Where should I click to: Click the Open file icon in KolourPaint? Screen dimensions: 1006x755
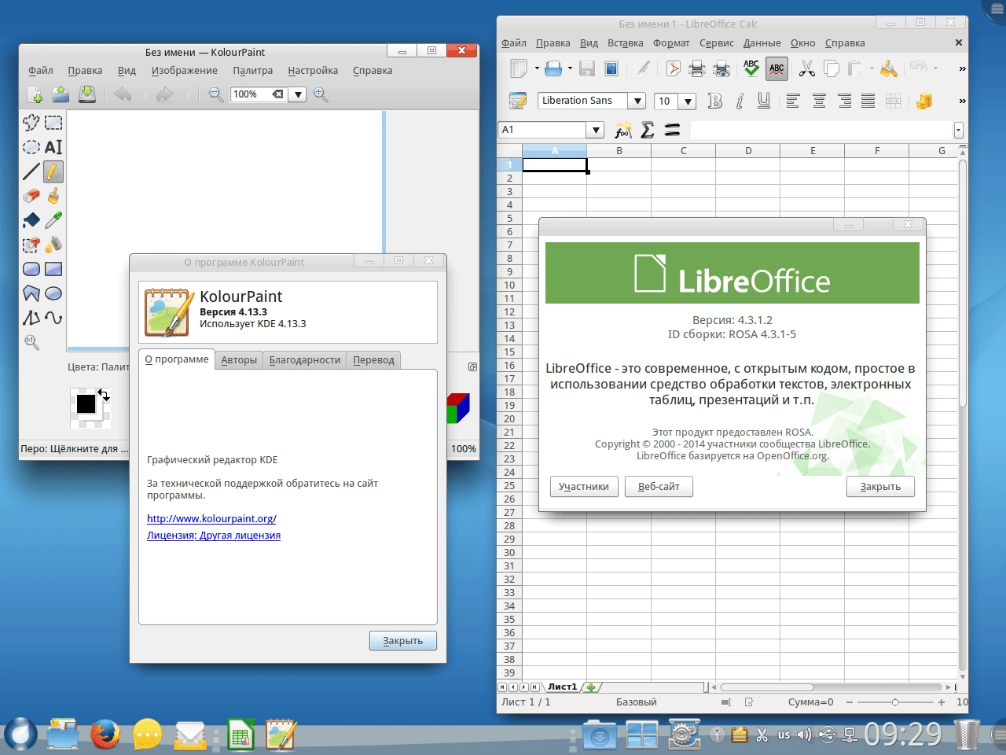61,94
